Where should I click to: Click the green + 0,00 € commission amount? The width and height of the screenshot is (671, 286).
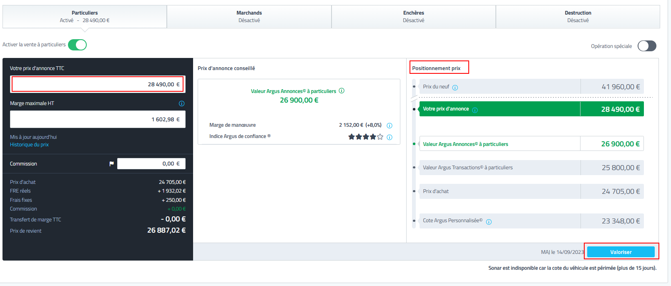tap(177, 209)
